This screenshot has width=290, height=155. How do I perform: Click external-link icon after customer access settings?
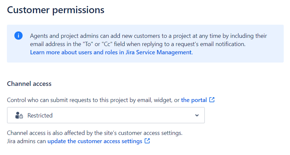[147, 141]
